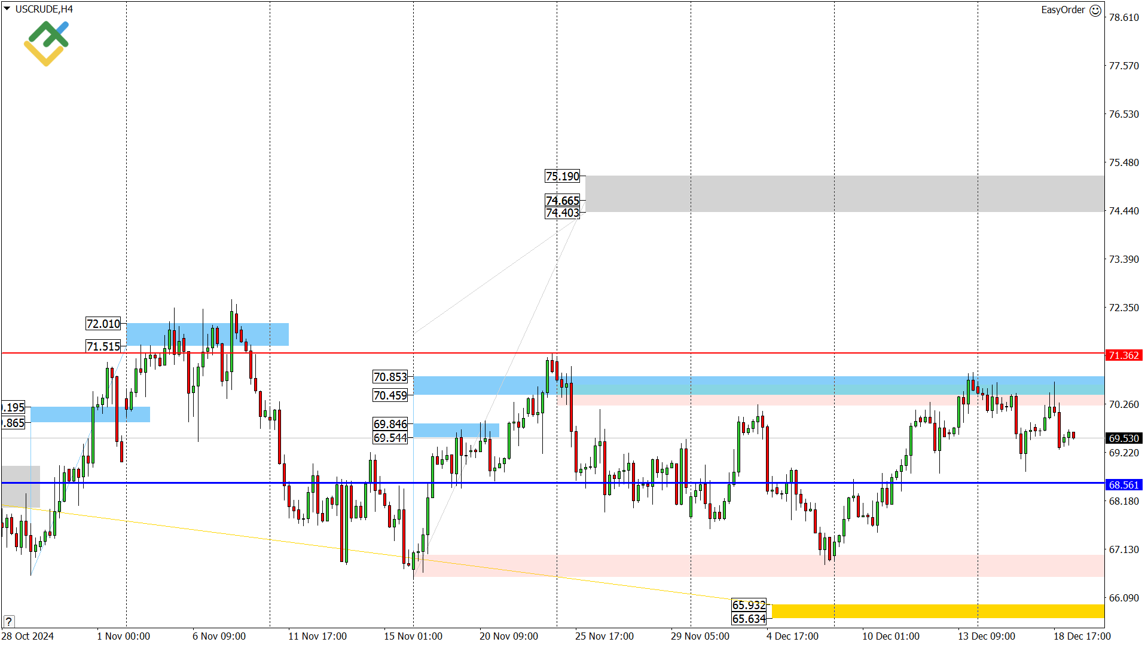Click the EasyOrder label
Screen dimensions: 1148x645
coord(1062,10)
